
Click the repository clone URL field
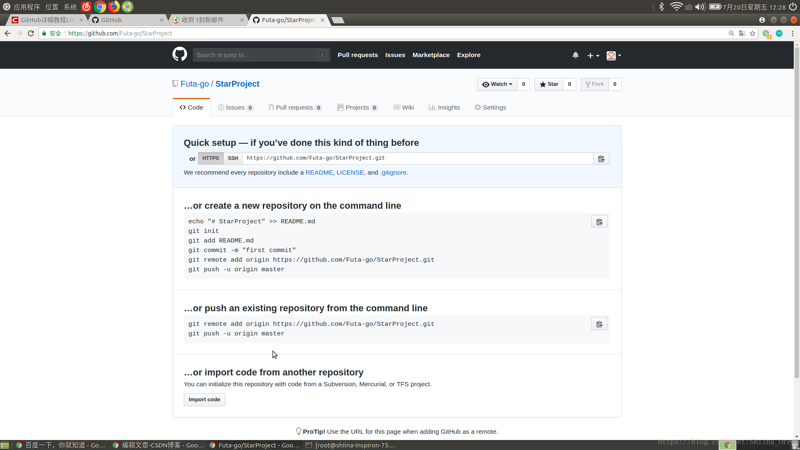tap(418, 158)
